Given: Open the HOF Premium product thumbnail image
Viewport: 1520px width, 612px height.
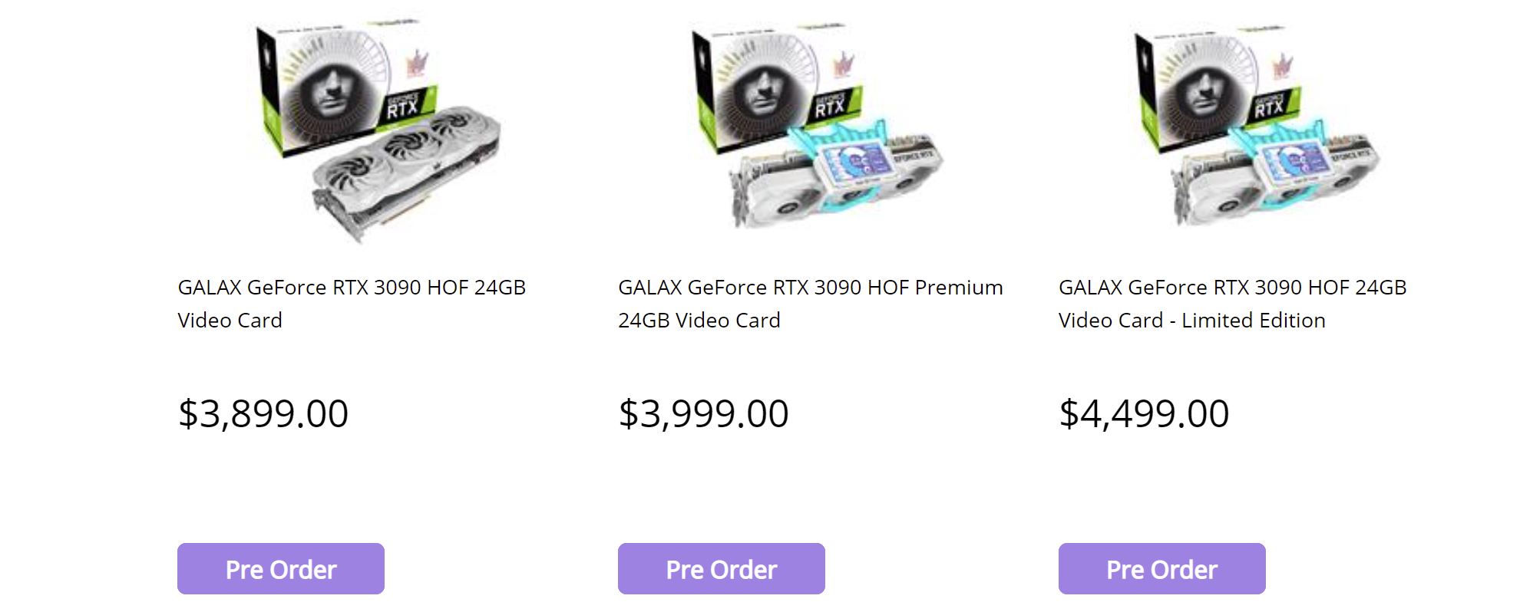Looking at the screenshot, I should click(818, 127).
